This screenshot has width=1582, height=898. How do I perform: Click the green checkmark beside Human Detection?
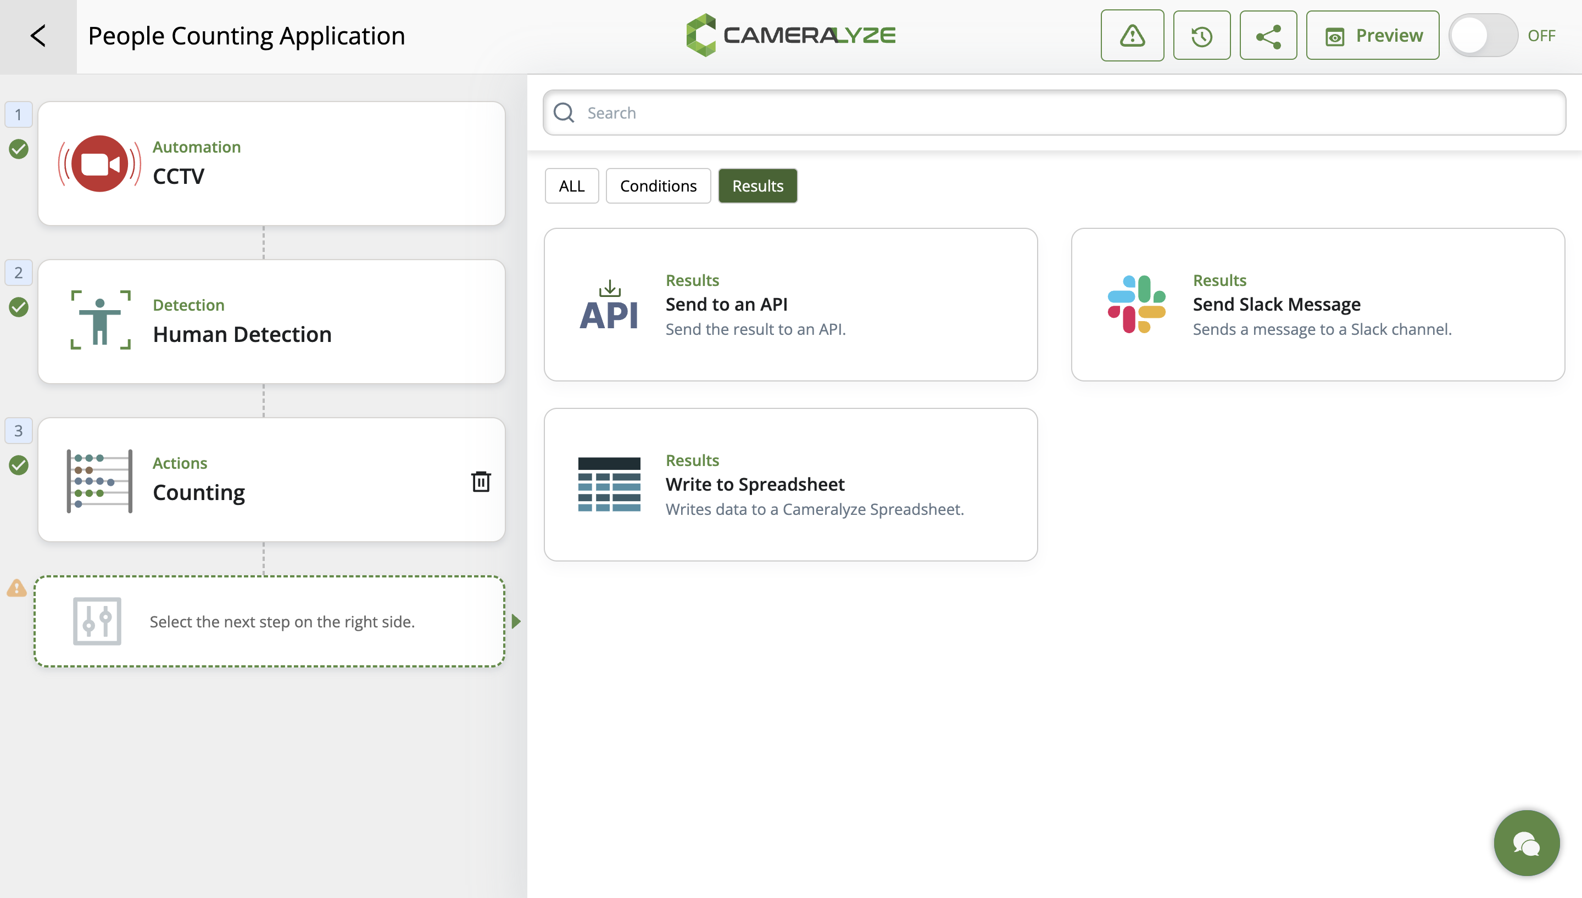tap(18, 307)
